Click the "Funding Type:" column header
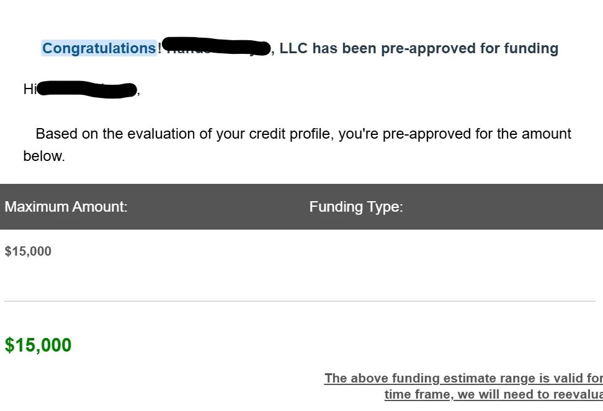The image size is (603, 411). coord(356,207)
